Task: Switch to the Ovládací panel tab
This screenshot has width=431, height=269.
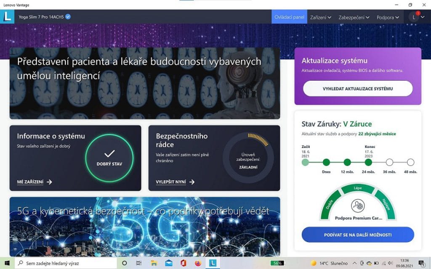Action: coord(289,17)
